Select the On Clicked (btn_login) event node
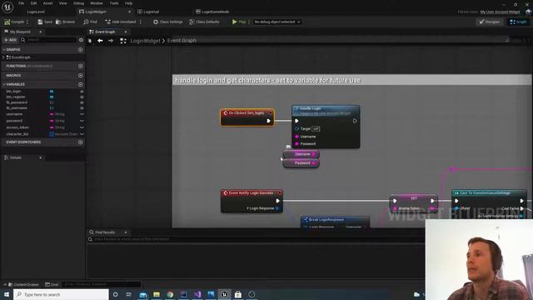The height and width of the screenshot is (300, 533). click(247, 117)
